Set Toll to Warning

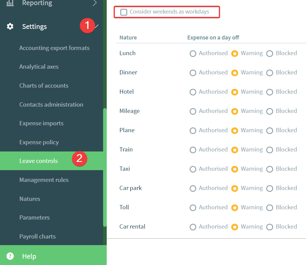pos(235,208)
